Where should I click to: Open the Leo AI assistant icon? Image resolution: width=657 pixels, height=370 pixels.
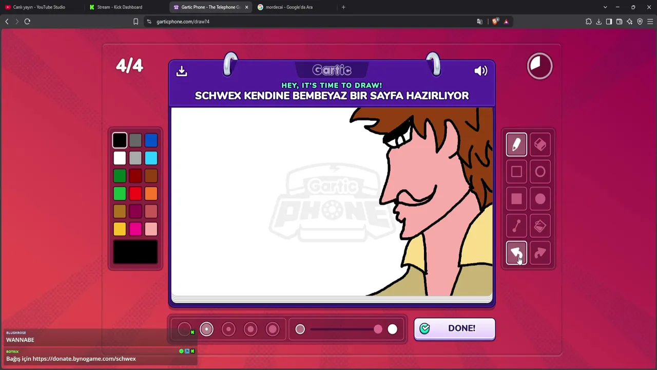point(629,22)
